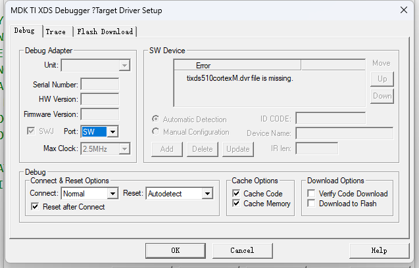Click the Update device button

[x=238, y=149]
